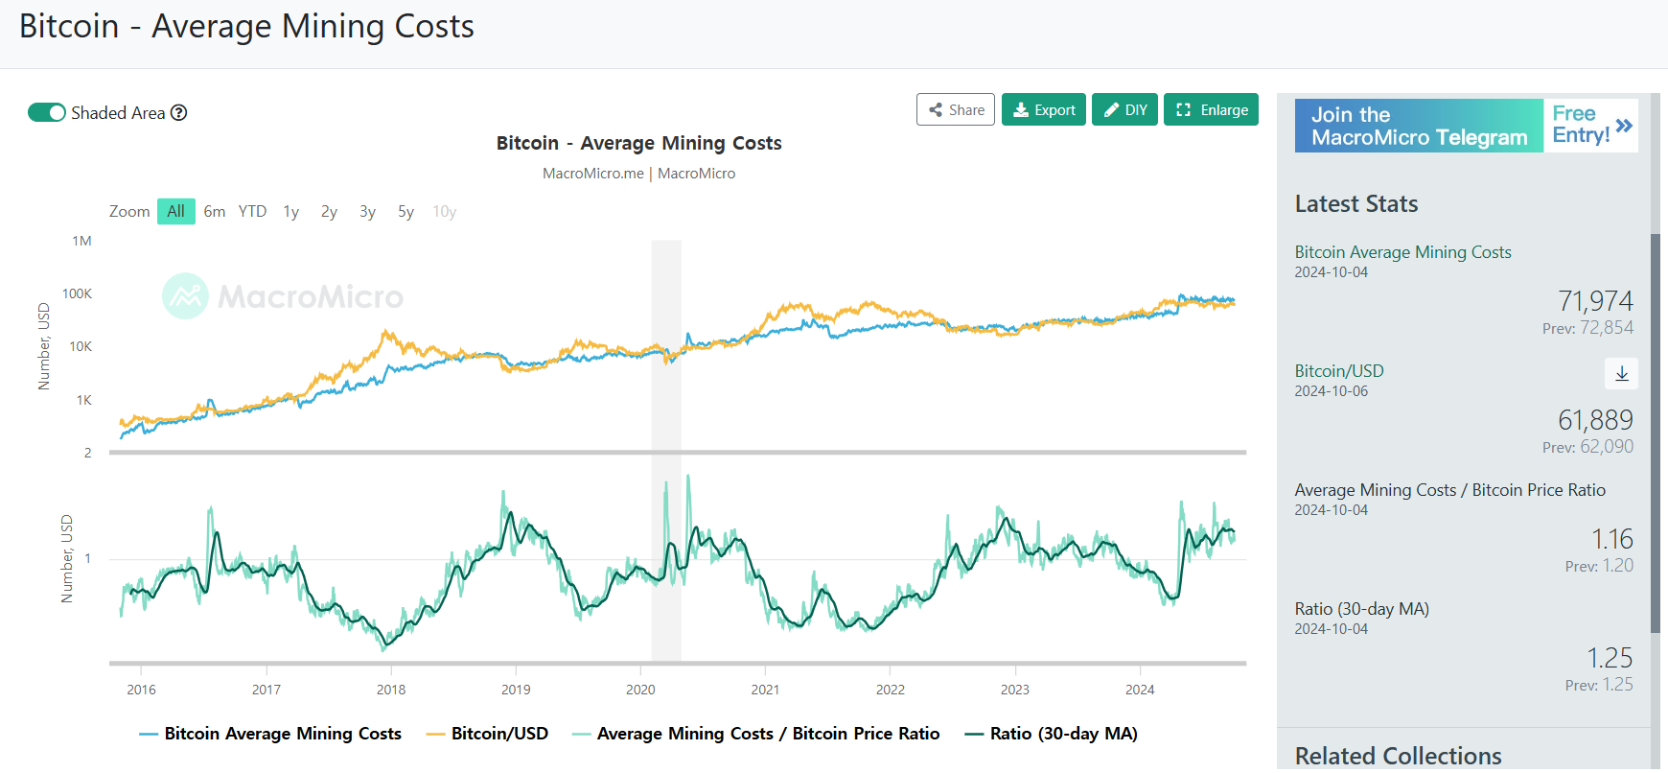Image resolution: width=1668 pixels, height=773 pixels.
Task: Set zoom range to 5y
Action: [406, 211]
